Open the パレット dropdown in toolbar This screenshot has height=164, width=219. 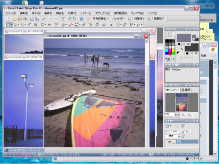point(119,18)
